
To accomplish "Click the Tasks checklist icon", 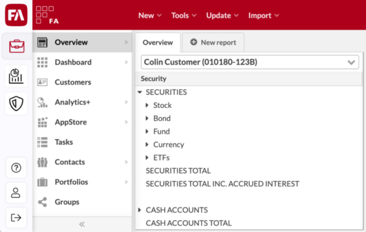I will (42, 142).
